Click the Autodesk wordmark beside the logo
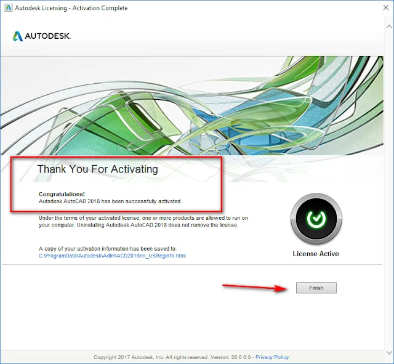Viewport: 394px width, 364px height. [x=48, y=36]
